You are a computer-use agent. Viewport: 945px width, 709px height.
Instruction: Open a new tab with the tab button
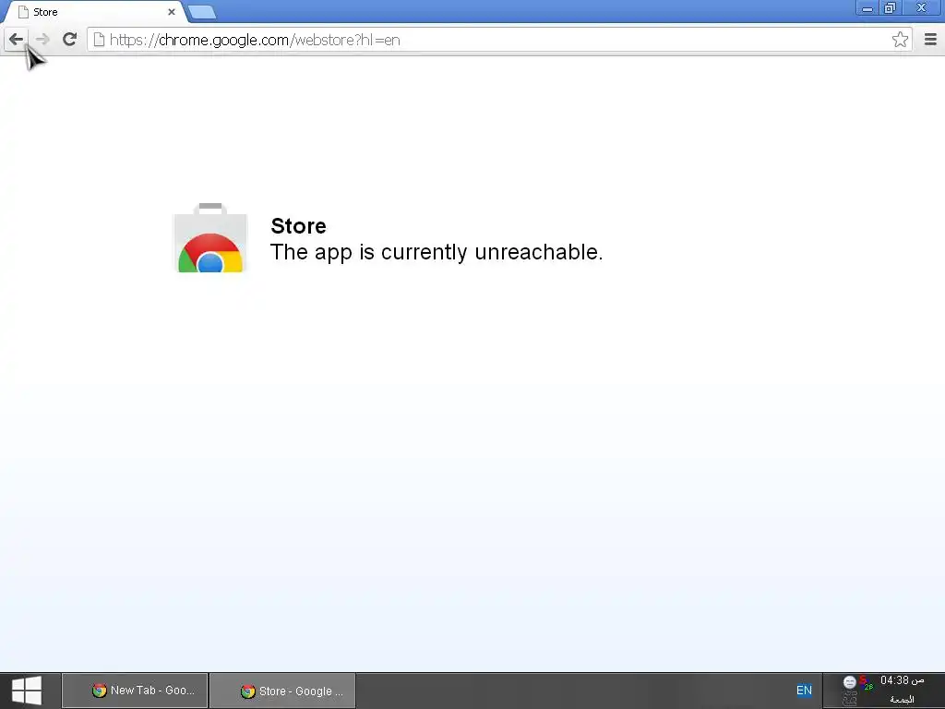click(x=202, y=12)
